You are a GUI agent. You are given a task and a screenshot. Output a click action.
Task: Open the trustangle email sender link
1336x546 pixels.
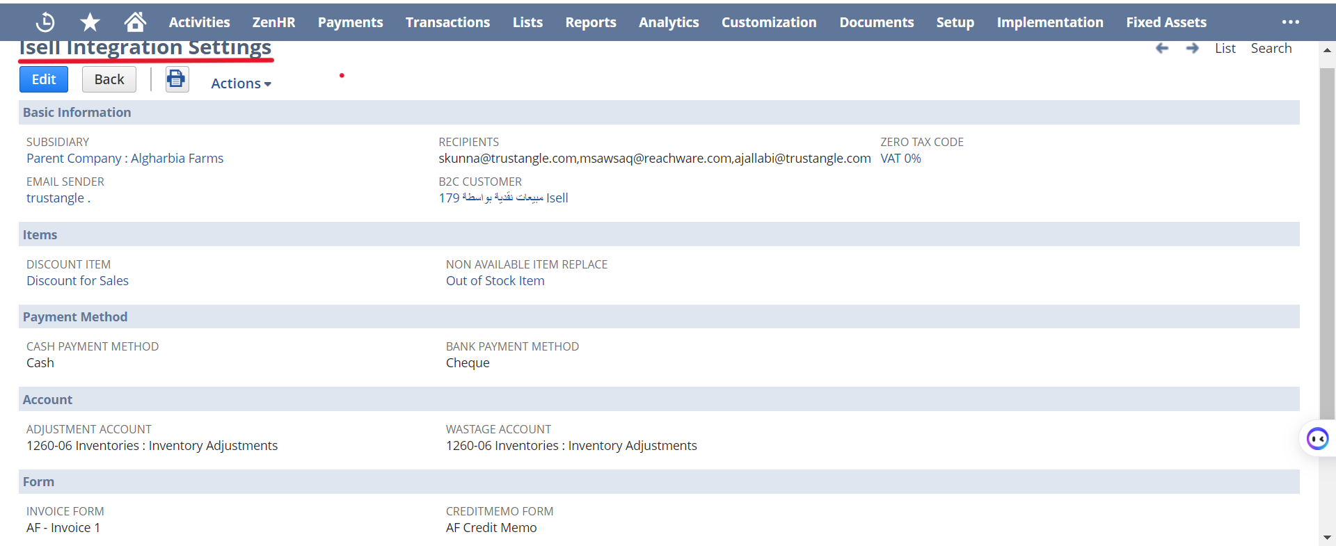(58, 198)
